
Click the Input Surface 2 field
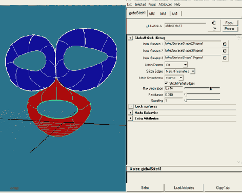click(193, 51)
